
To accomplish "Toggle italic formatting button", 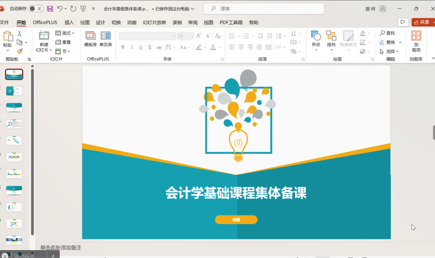I will pos(132,47).
